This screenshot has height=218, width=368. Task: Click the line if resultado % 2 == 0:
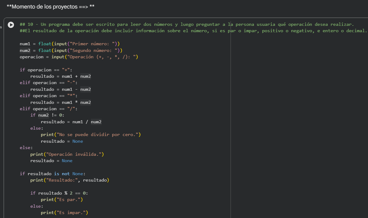[59, 193]
